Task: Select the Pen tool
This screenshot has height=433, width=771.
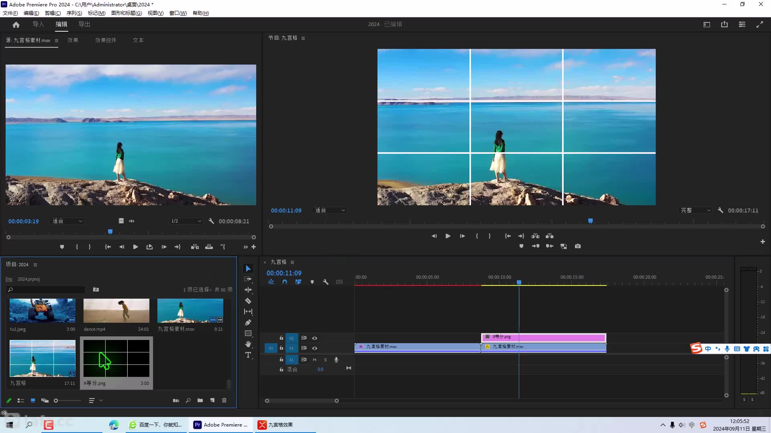Action: click(248, 322)
